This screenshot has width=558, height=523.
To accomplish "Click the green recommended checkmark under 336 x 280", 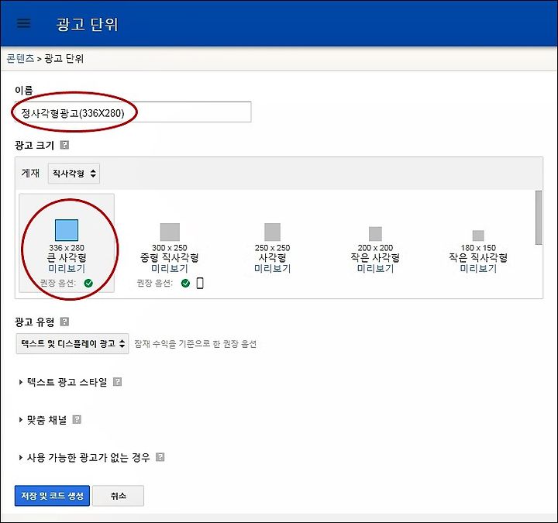I will [88, 284].
